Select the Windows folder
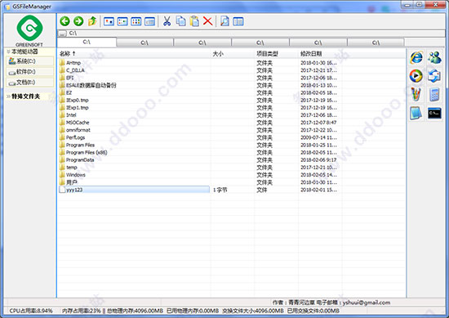 point(76,175)
